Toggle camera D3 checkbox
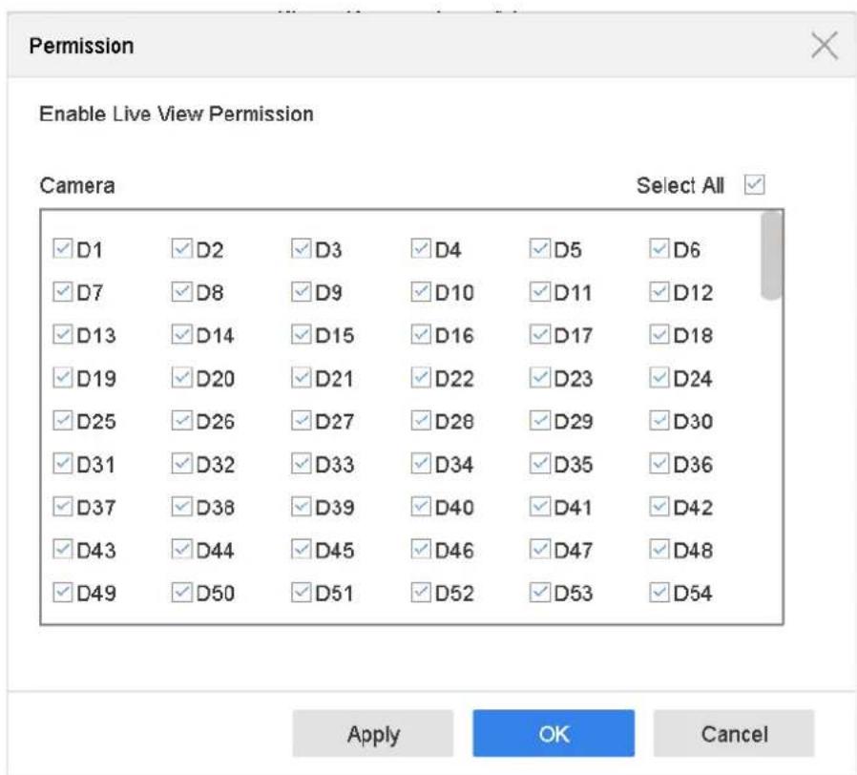Image resolution: width=857 pixels, height=775 pixels. [x=302, y=249]
